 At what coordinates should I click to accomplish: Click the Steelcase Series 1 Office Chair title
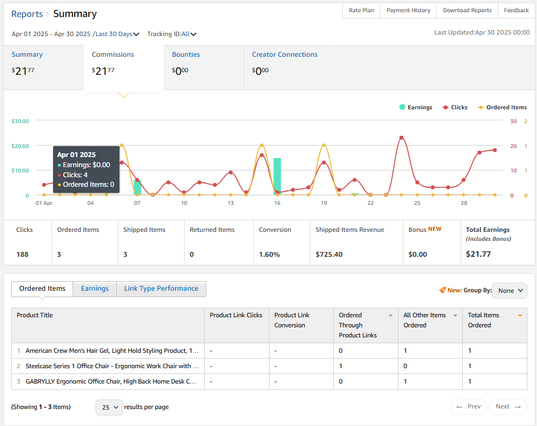coord(112,366)
